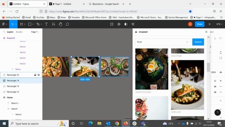Switch to Page 1 - Untitled tab

(67, 4)
